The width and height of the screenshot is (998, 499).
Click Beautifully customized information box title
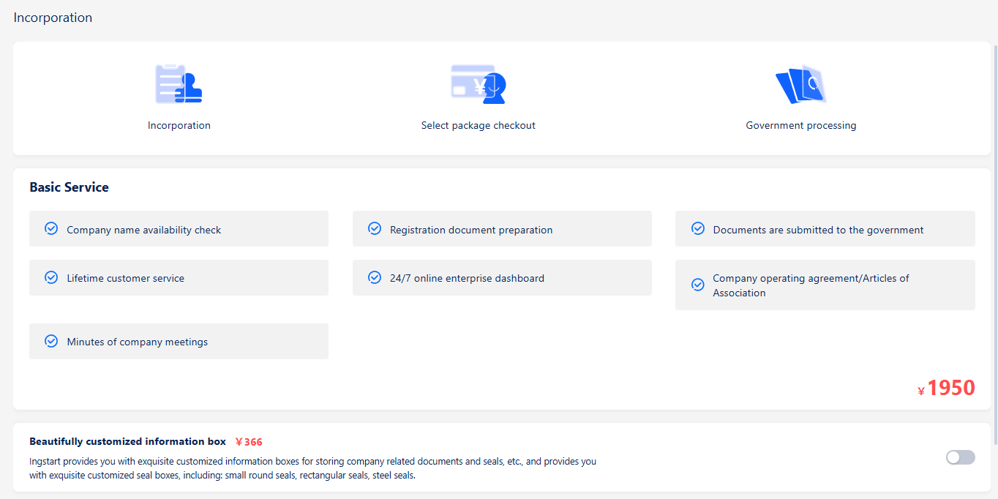pos(127,441)
